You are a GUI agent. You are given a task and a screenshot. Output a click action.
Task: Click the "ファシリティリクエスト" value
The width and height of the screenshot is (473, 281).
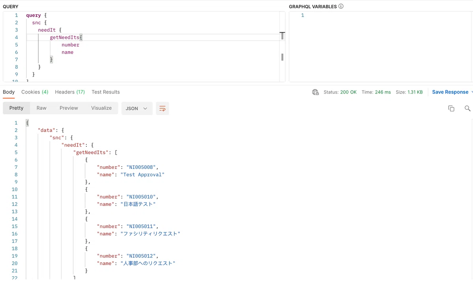(150, 234)
